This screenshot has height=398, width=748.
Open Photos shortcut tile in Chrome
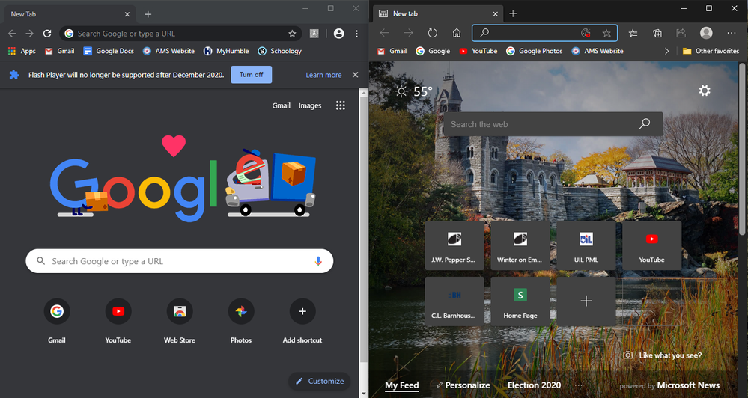coord(241,320)
